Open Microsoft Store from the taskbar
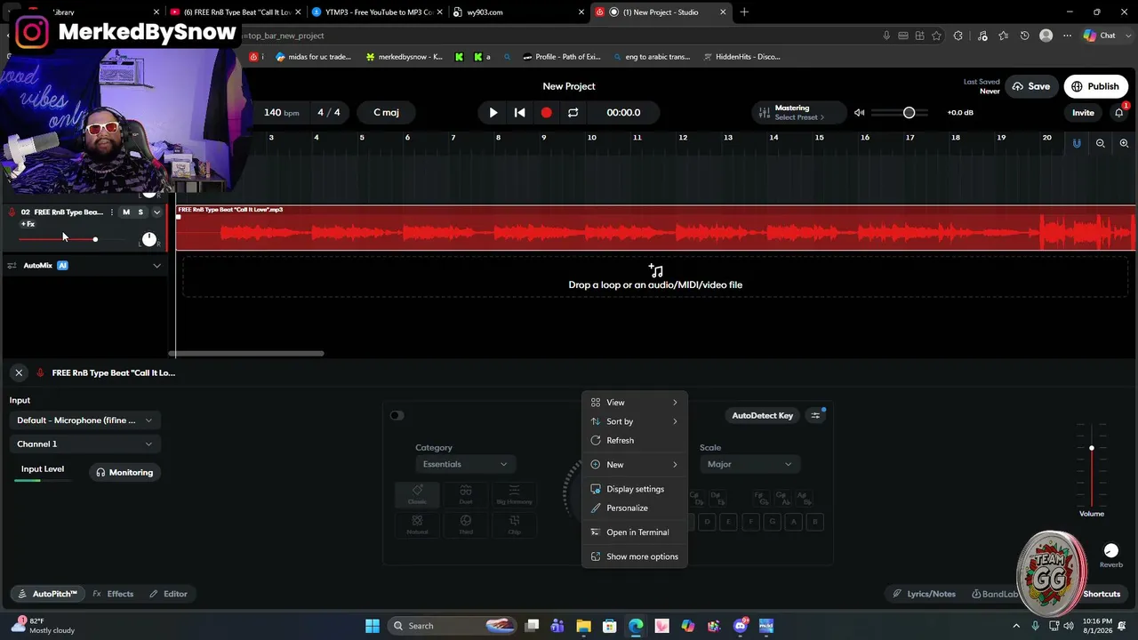 (x=610, y=626)
